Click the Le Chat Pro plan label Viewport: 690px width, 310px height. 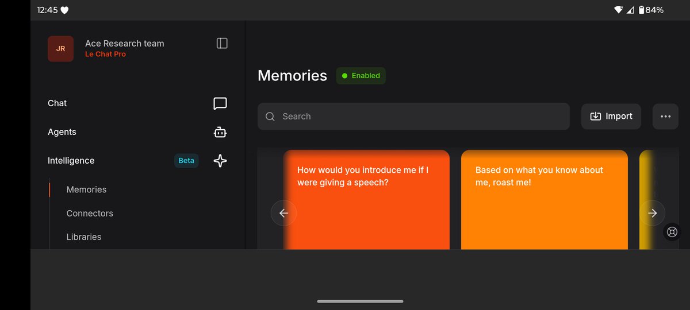click(105, 55)
